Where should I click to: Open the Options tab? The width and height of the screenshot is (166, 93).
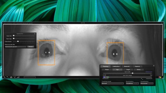[137, 66]
